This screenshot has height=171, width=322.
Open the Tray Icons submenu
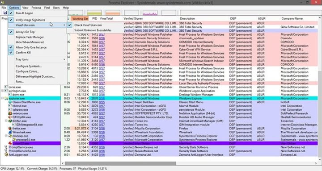click(38, 59)
